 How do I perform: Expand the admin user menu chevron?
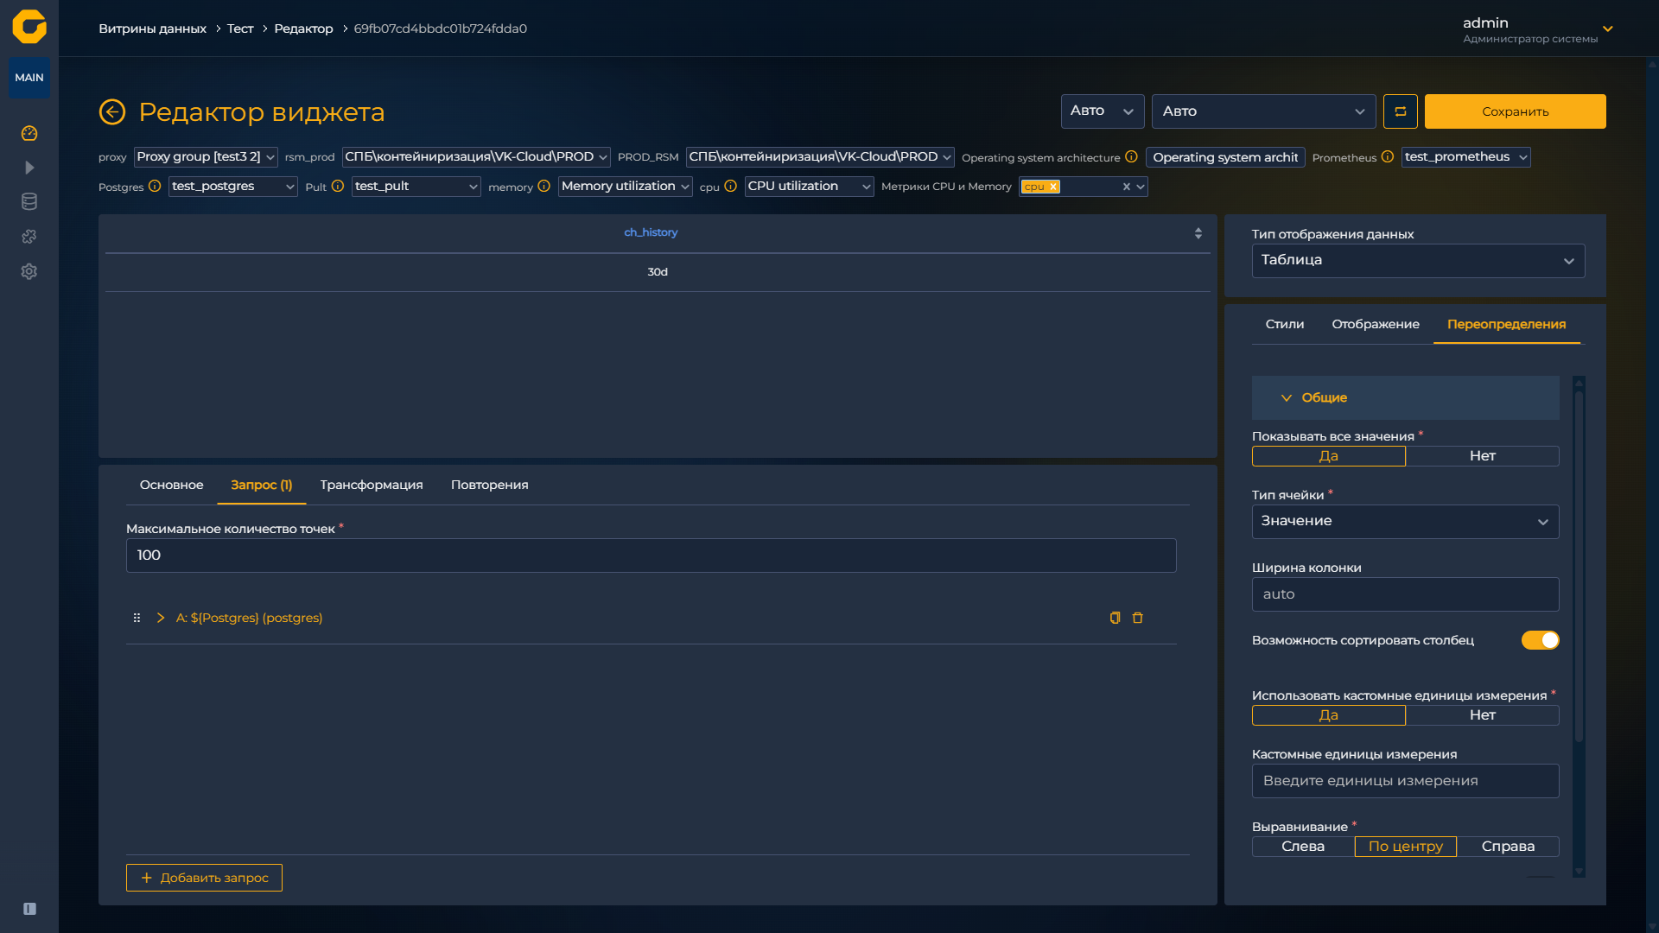point(1608,29)
